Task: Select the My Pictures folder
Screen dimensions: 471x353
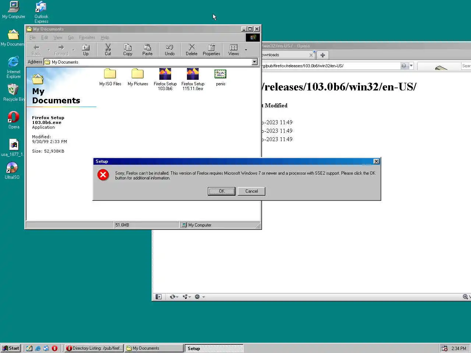Action: pos(138,78)
